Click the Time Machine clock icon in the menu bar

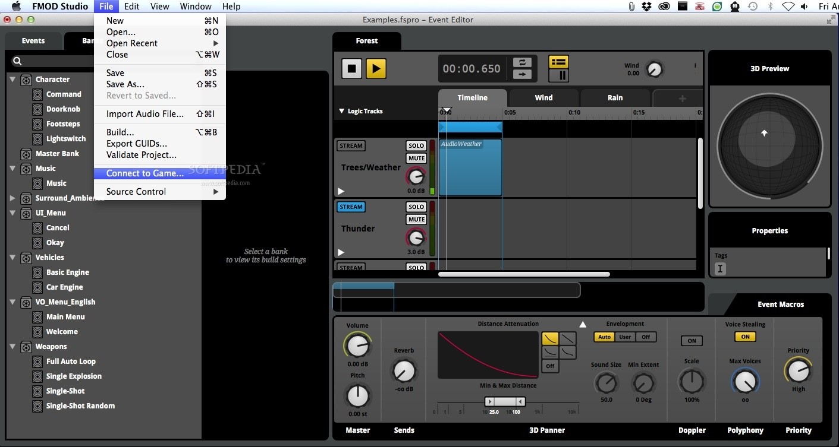(753, 7)
